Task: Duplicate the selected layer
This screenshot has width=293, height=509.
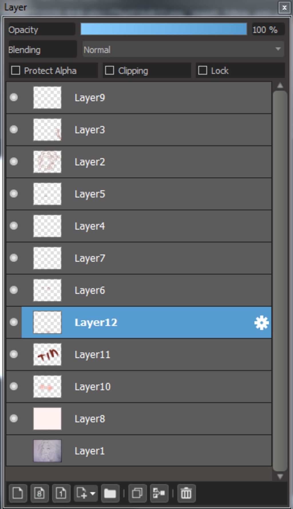Action: click(137, 493)
